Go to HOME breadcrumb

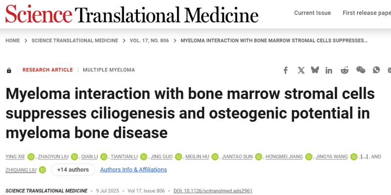[x=13, y=40]
